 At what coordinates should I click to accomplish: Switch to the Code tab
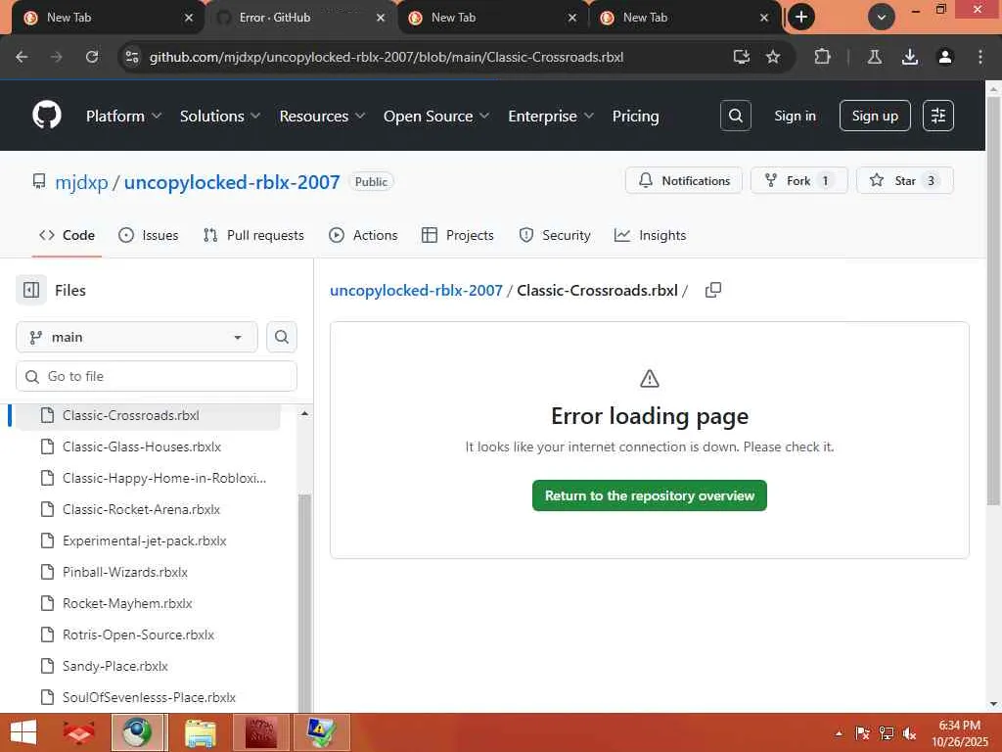click(67, 235)
